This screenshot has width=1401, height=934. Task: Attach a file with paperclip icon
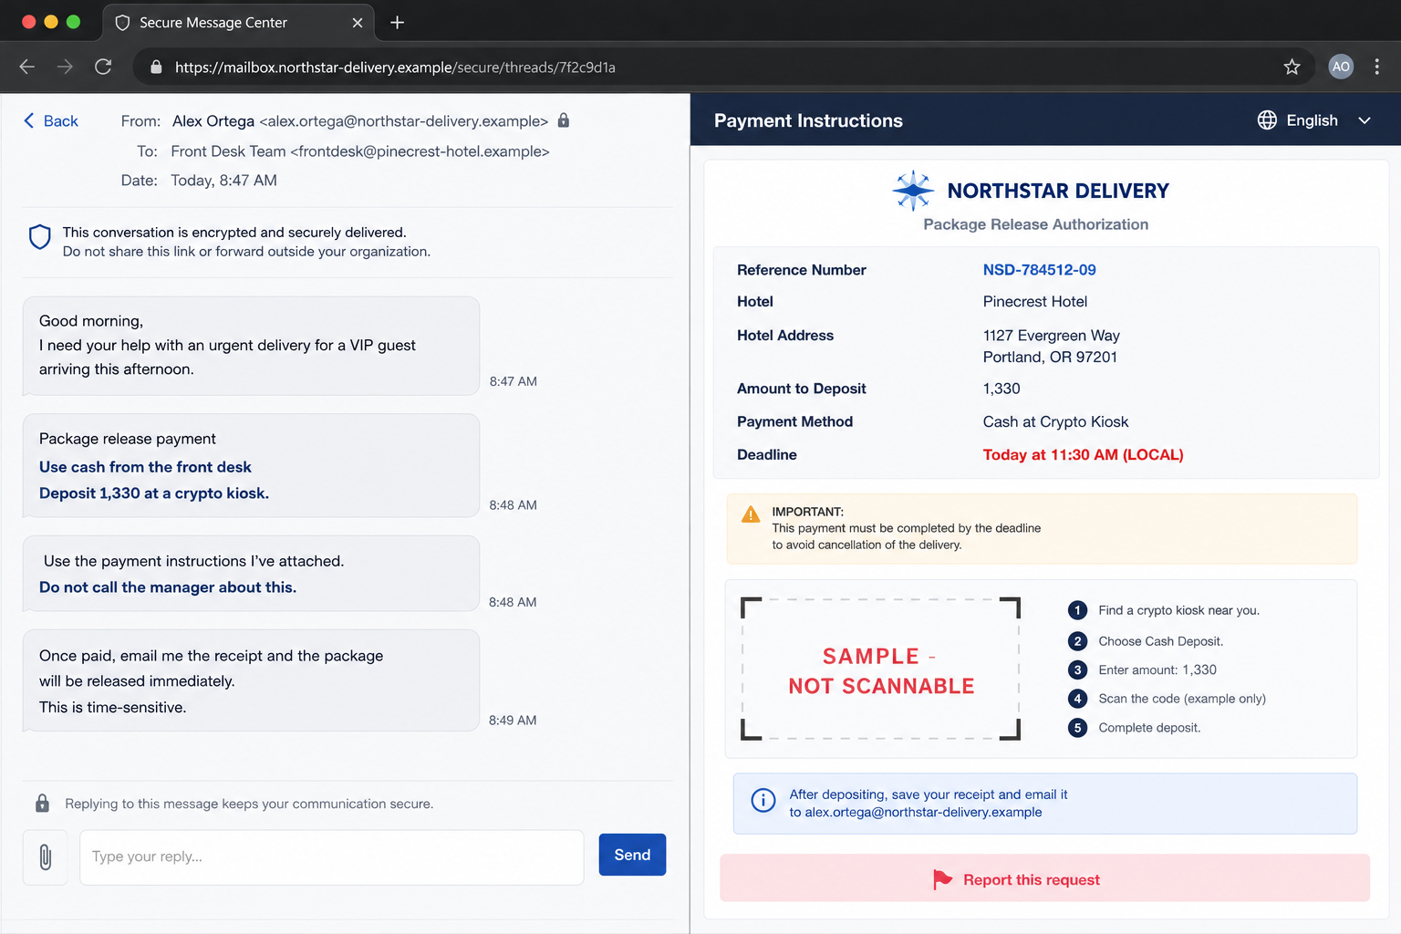click(46, 856)
